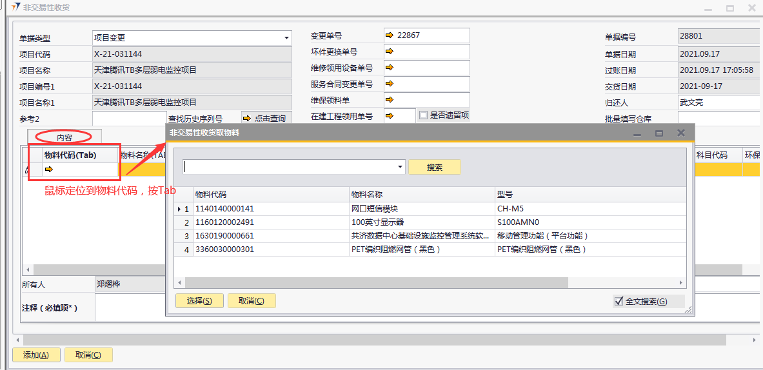Switch to the 内容 tab
This screenshot has width=763, height=370.
point(64,137)
